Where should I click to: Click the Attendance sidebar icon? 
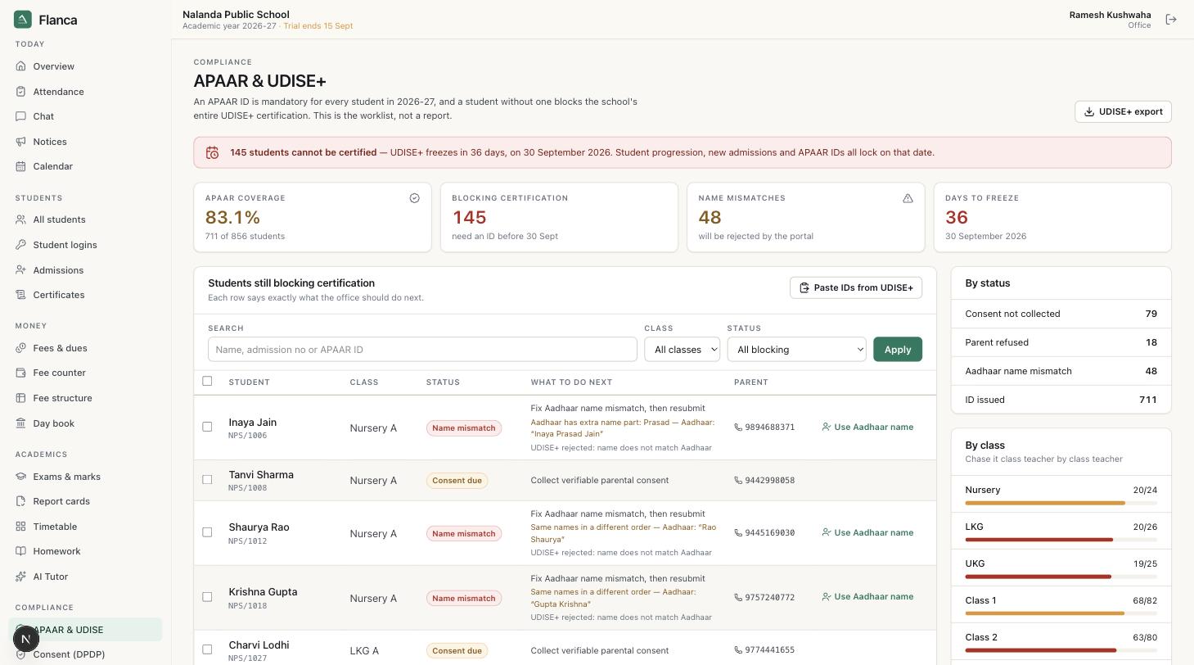click(21, 92)
